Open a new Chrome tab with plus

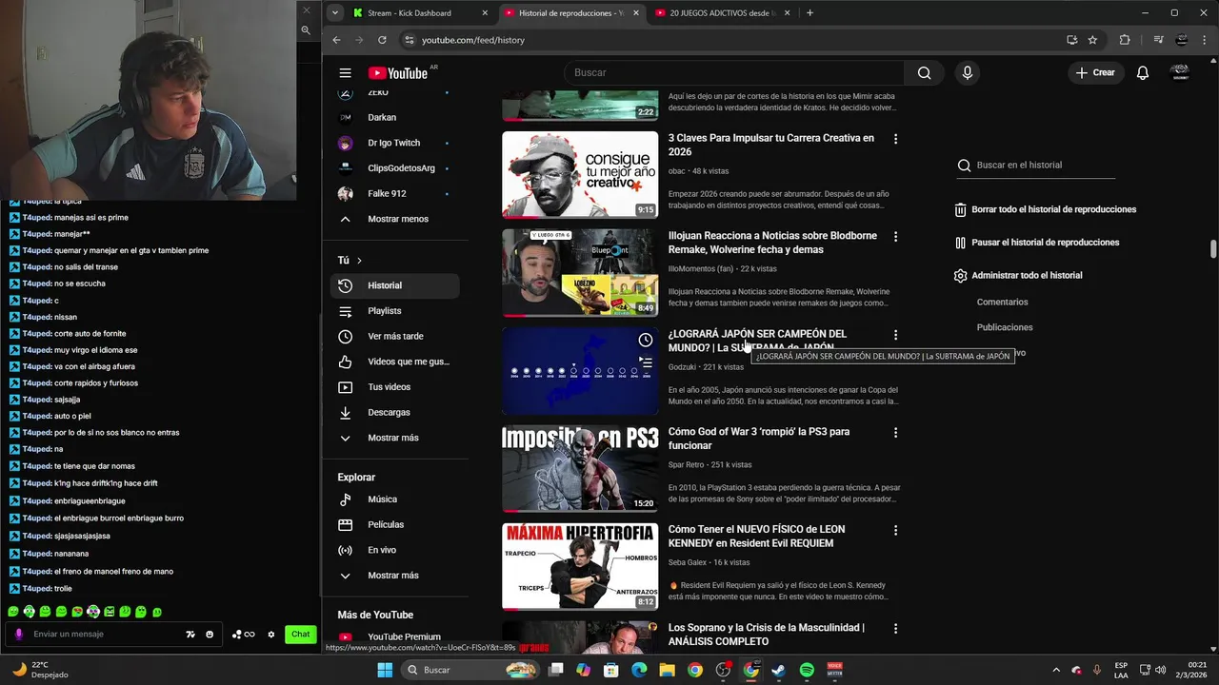coord(809,12)
